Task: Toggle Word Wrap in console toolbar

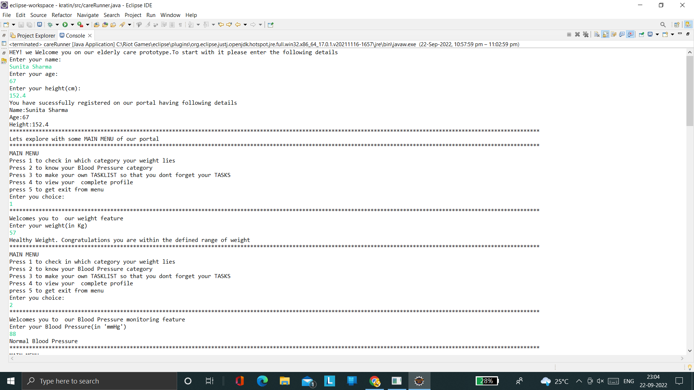Action: [x=614, y=34]
